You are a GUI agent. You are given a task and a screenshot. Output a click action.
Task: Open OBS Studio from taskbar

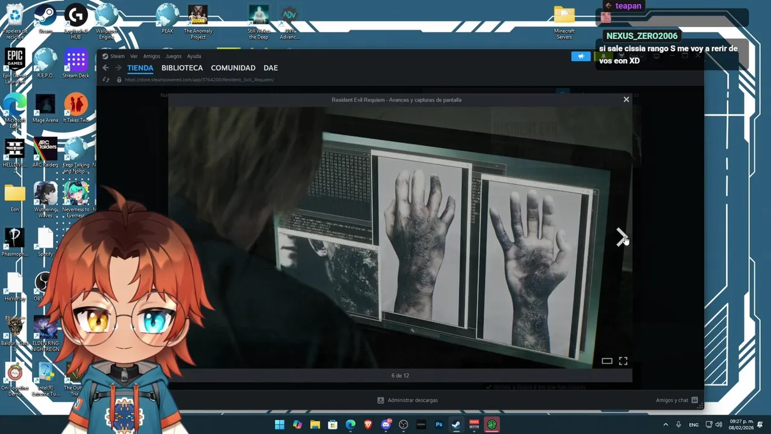404,424
